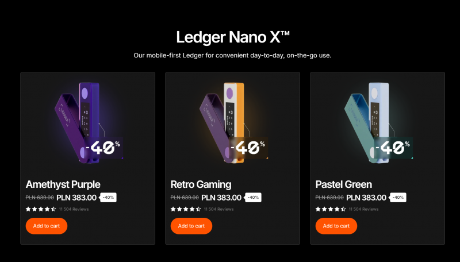Add Pastel Green to cart
The height and width of the screenshot is (262, 460).
tap(336, 226)
